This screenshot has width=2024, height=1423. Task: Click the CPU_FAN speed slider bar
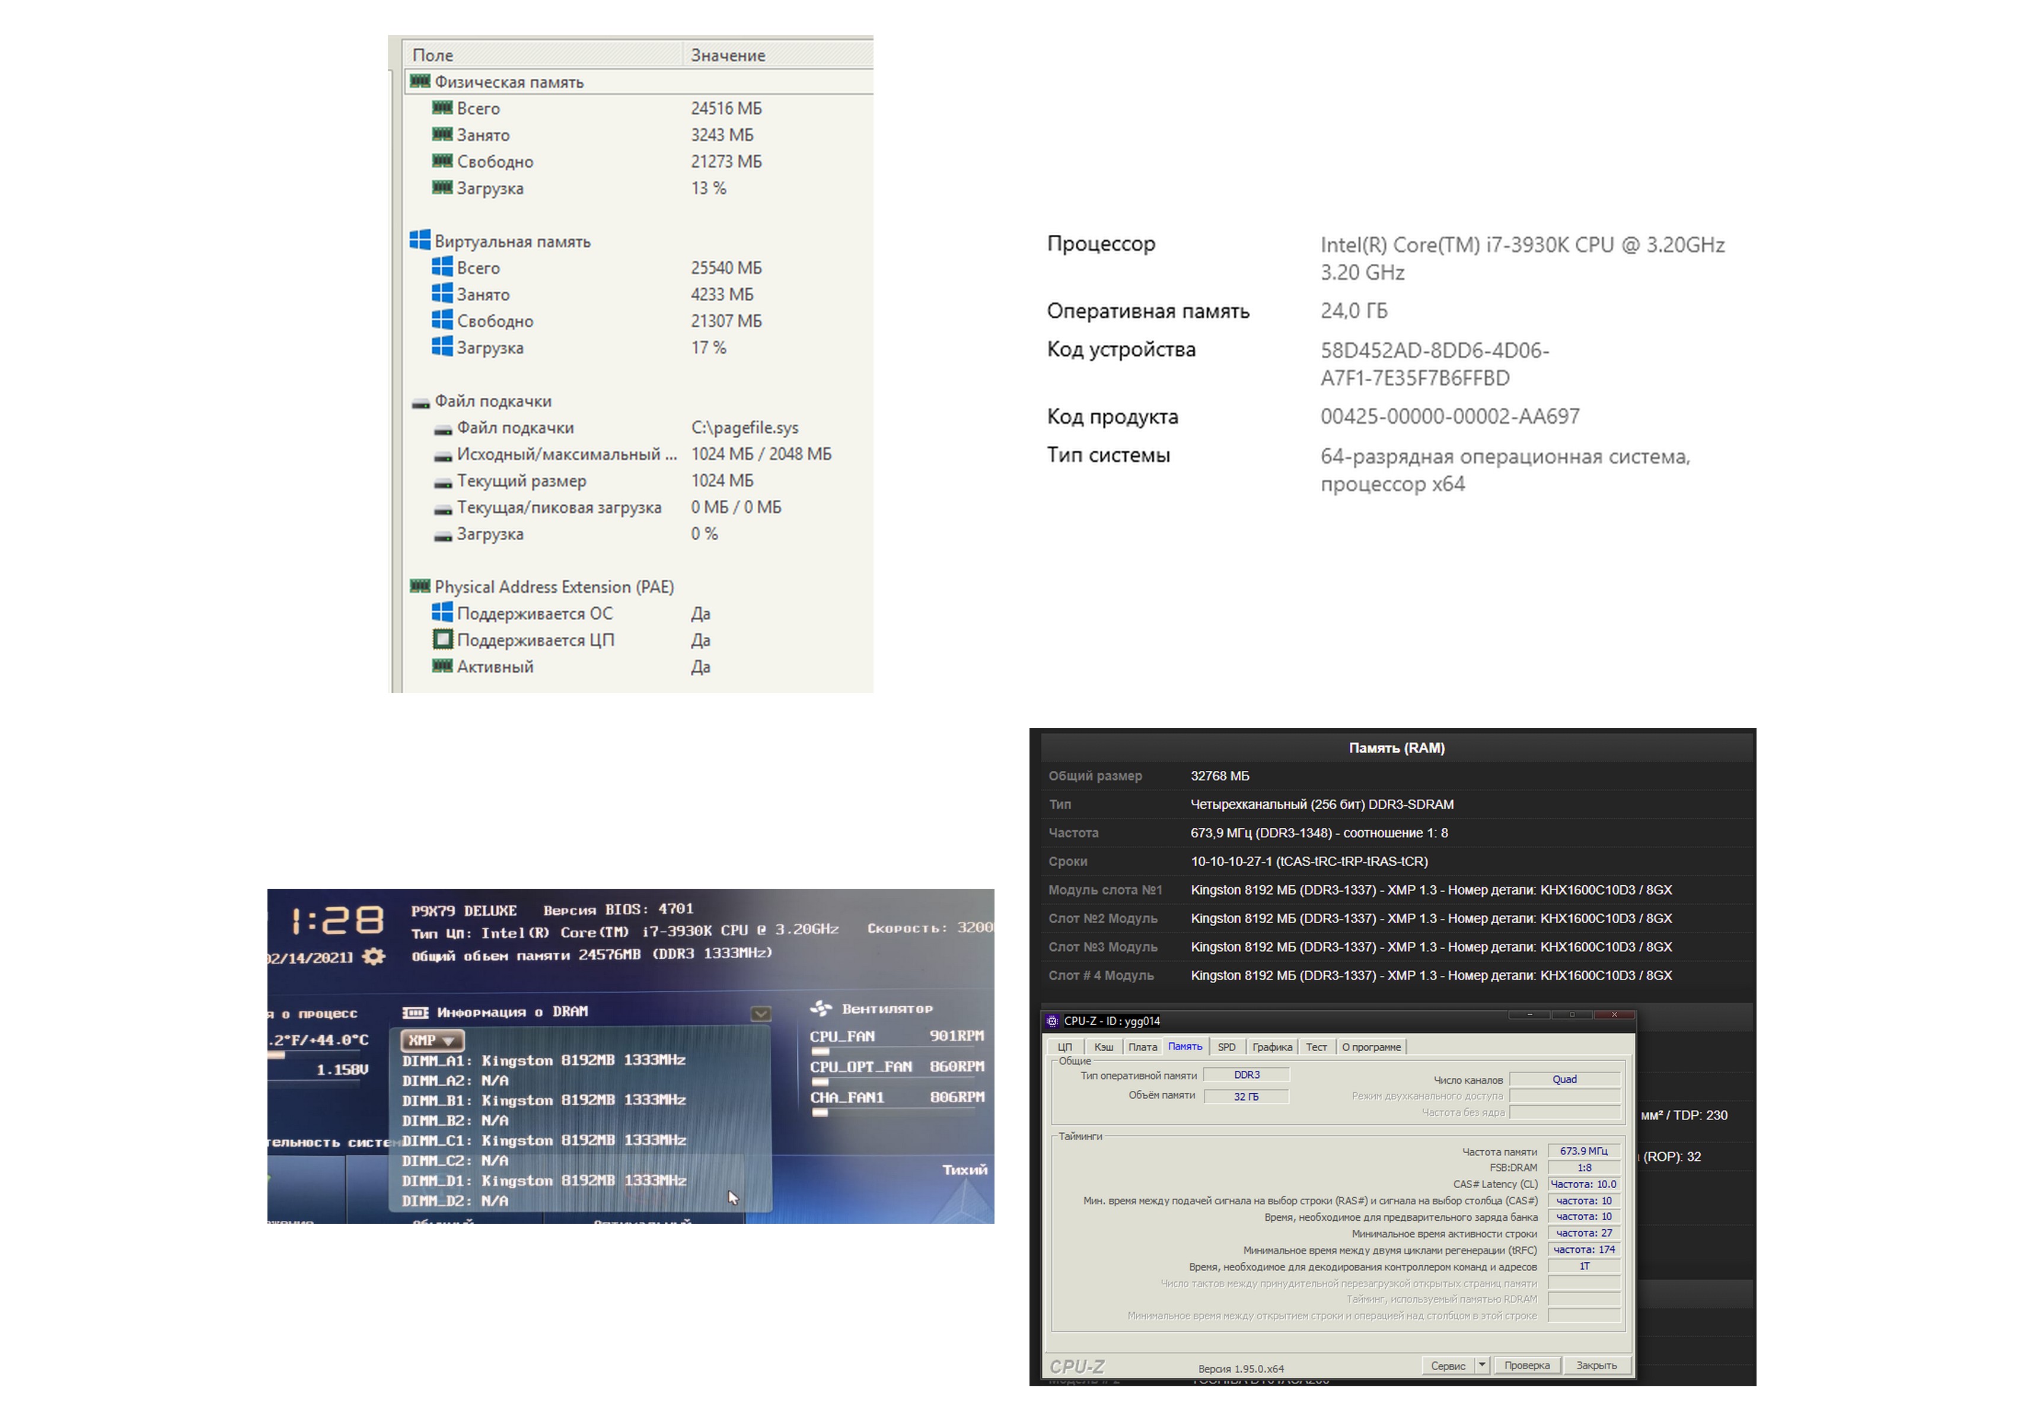pos(821,1051)
